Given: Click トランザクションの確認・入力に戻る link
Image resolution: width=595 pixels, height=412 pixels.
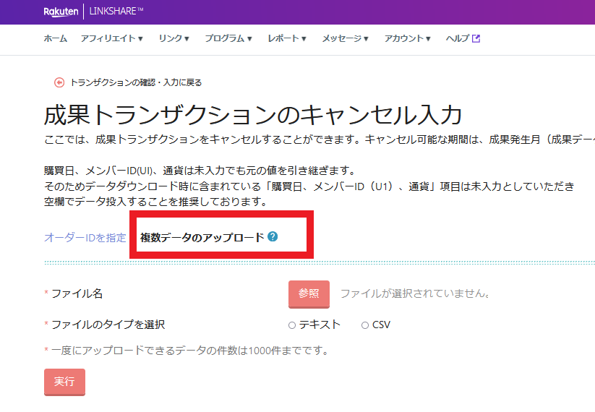Looking at the screenshot, I should [x=136, y=82].
